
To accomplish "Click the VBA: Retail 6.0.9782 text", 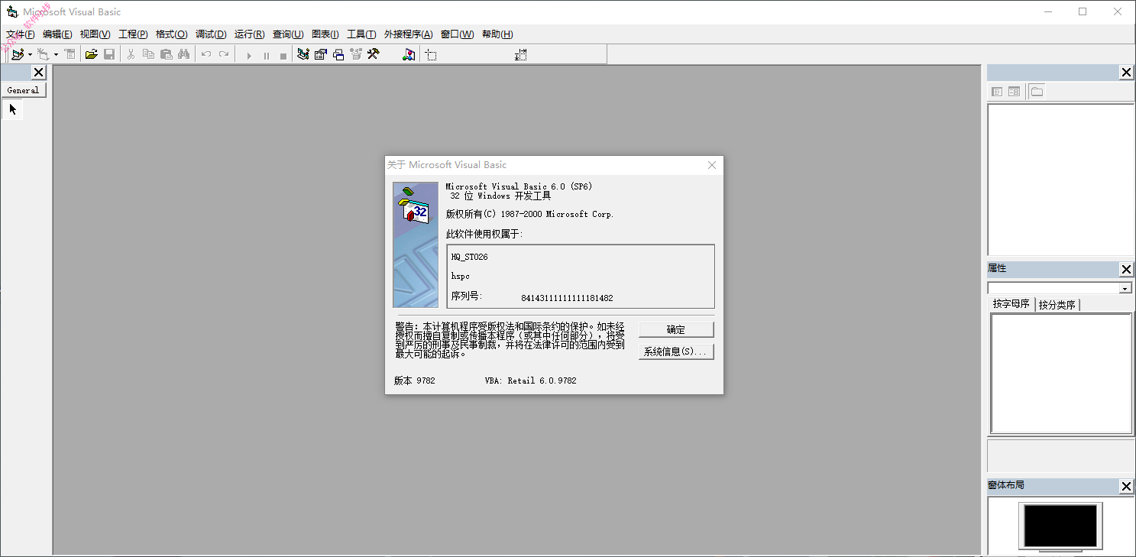I will 530,381.
